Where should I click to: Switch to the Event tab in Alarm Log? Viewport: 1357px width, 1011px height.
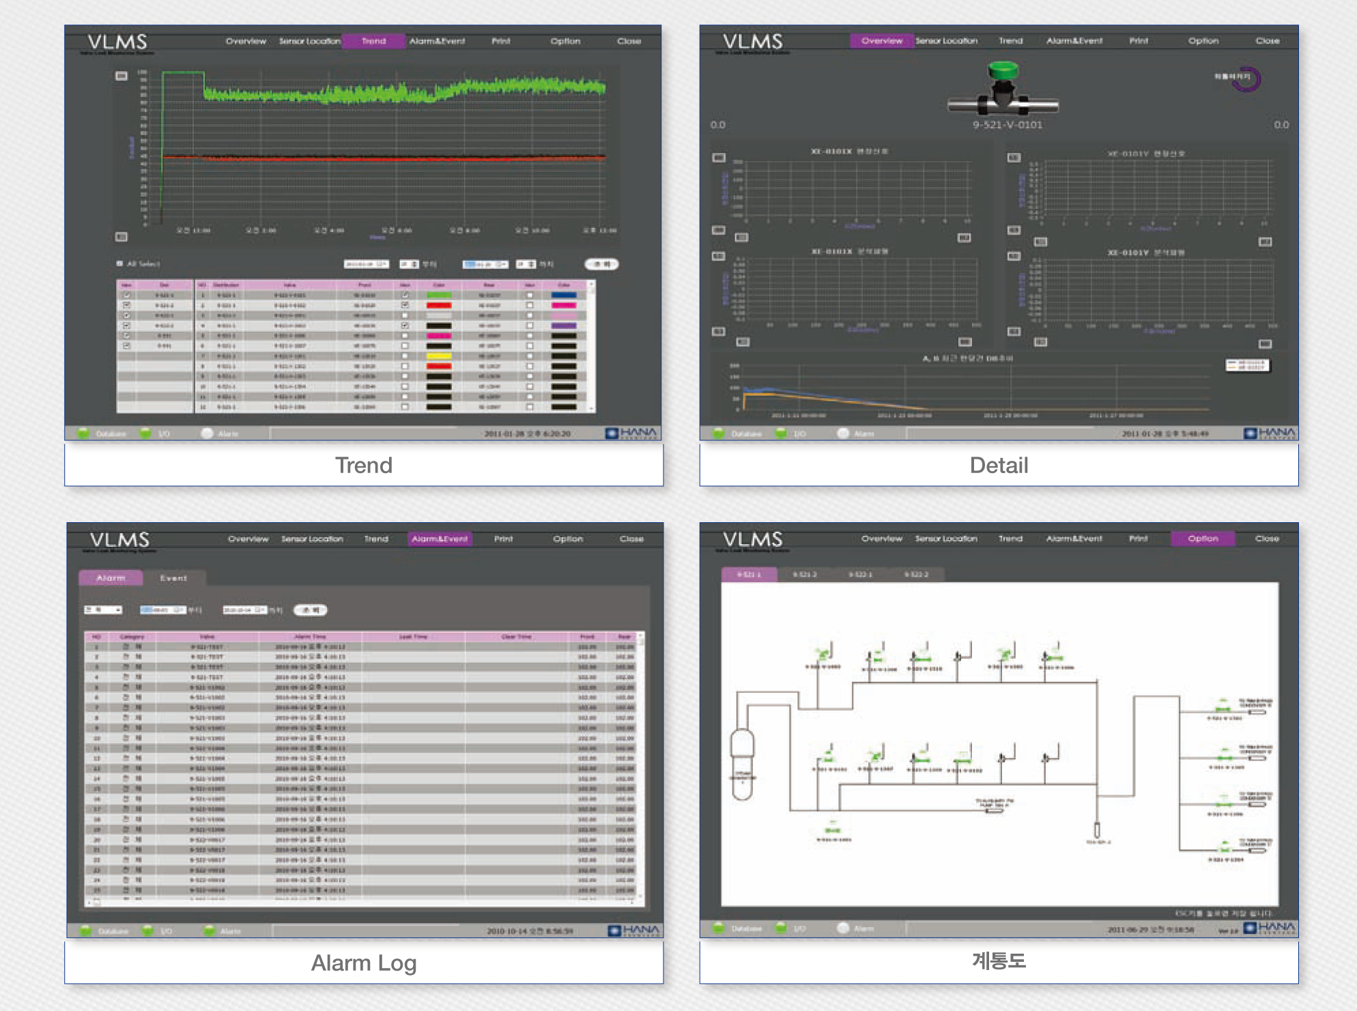click(x=173, y=578)
